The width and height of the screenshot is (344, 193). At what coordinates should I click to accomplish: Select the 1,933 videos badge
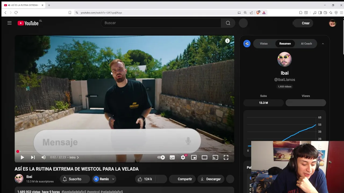pos(285,87)
